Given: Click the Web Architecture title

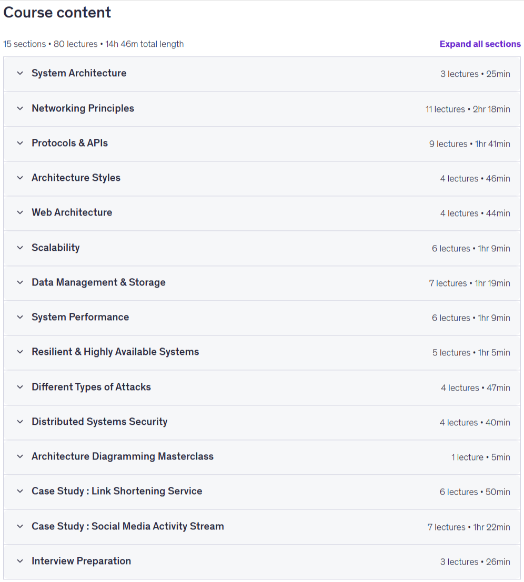Looking at the screenshot, I should click(72, 212).
